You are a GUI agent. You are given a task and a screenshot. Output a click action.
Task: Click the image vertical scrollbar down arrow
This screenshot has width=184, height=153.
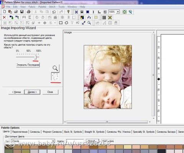point(154,118)
